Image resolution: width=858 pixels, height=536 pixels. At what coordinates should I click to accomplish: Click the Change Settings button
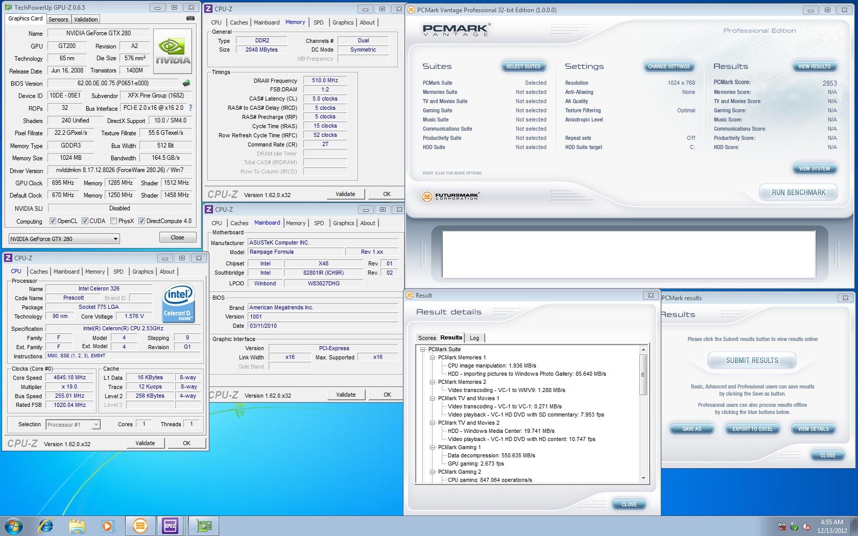(x=669, y=66)
